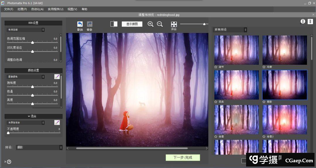
Task: Click the 饱和度 saturation slider handle
Action: 32,87
